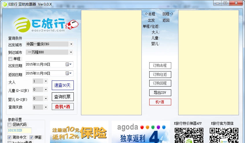Screen dimensions: 245x143
Task: Uncheck the 简体中文 checkbox
Action: (x=9, y=137)
